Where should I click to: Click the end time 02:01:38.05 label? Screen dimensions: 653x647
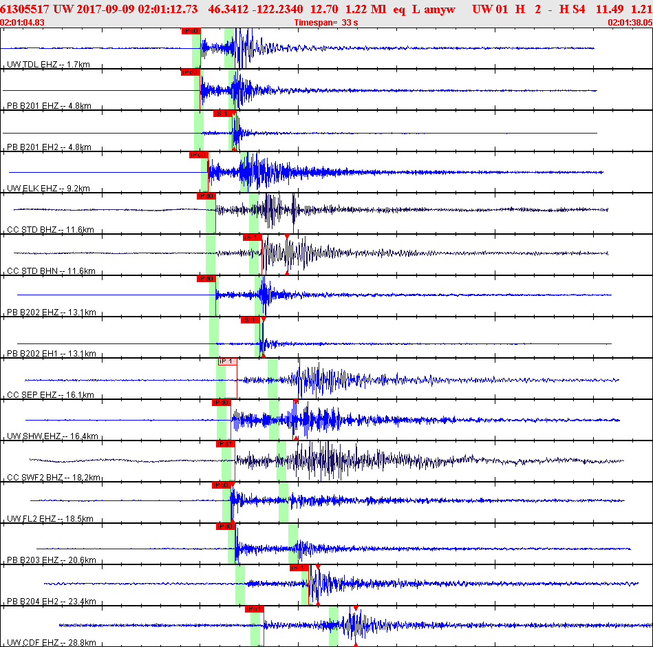click(x=630, y=23)
